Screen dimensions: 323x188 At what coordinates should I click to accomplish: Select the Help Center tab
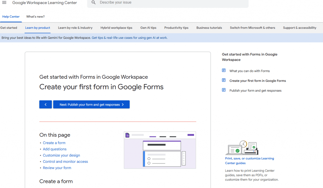11,16
